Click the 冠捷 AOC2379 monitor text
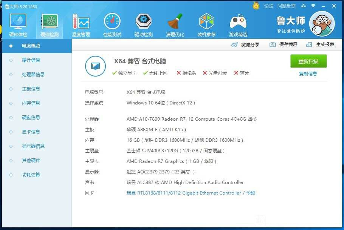This screenshot has height=230, width=344. click(x=161, y=172)
